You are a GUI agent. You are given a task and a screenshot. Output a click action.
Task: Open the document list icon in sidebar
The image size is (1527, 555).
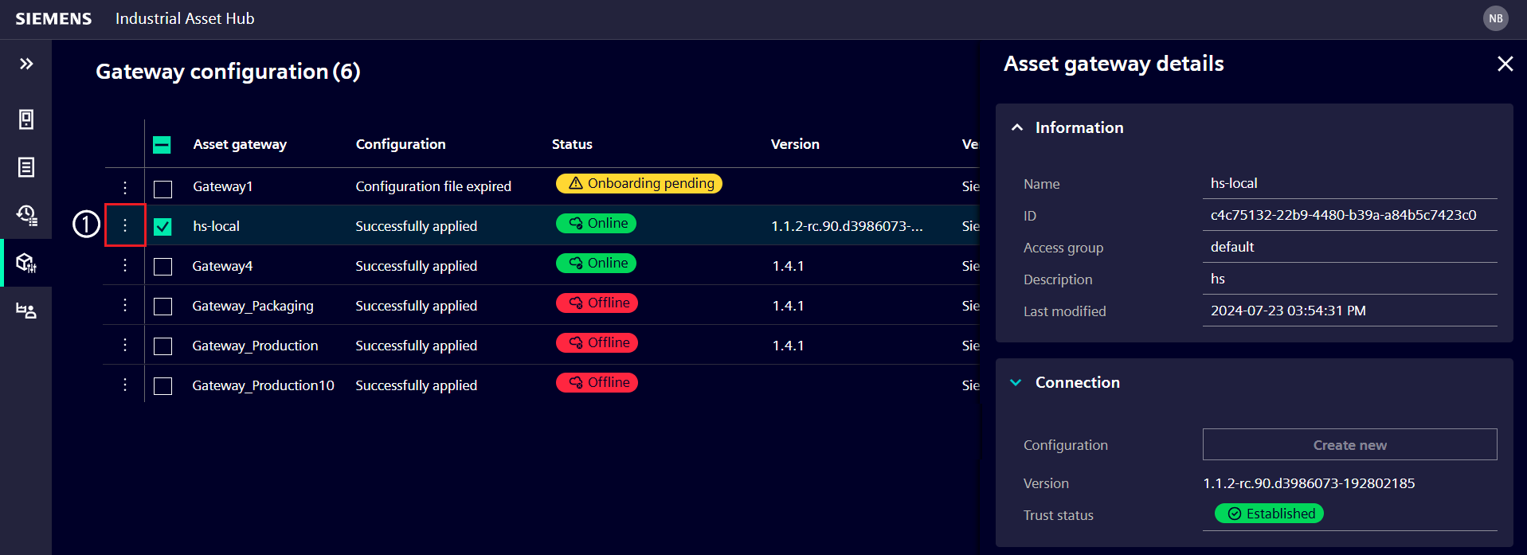pos(26,167)
